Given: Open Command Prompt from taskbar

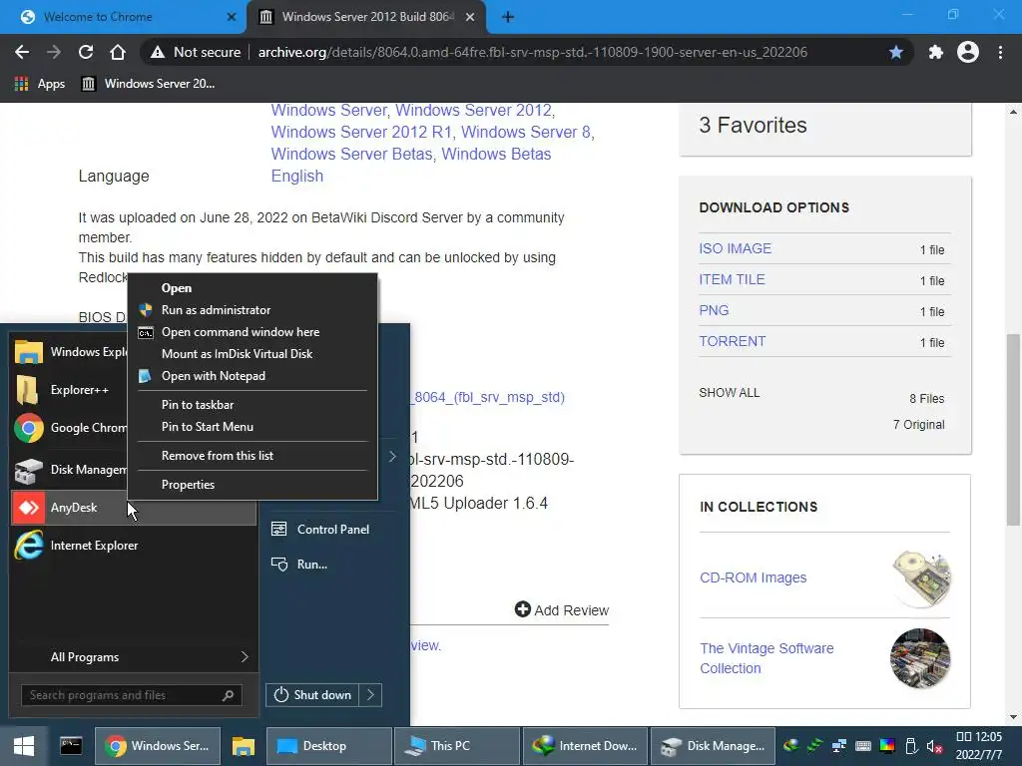Looking at the screenshot, I should 71,746.
